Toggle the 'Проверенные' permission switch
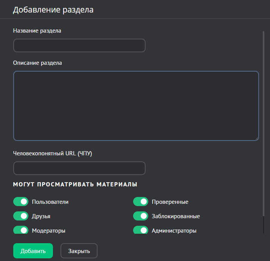 click(140, 202)
